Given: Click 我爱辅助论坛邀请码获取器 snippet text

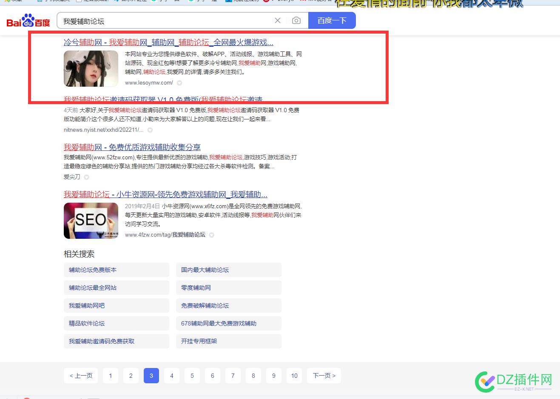Looking at the screenshot, I should [x=182, y=115].
